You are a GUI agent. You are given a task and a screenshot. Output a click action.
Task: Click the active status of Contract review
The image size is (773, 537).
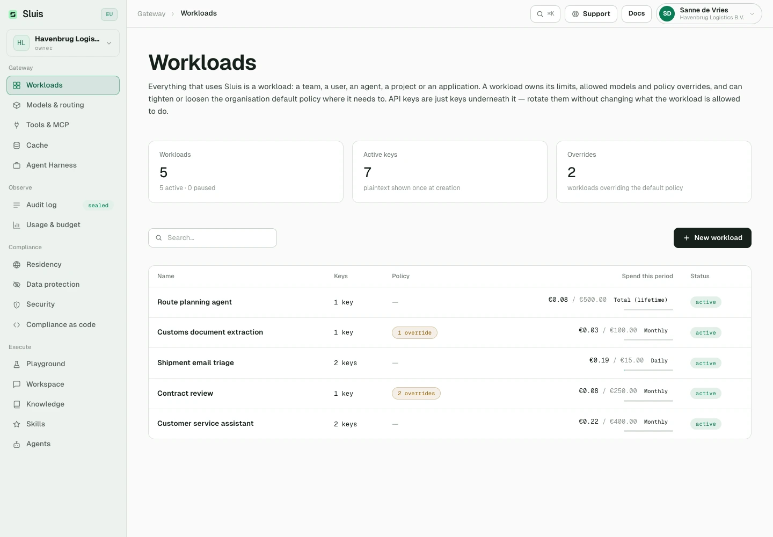706,394
